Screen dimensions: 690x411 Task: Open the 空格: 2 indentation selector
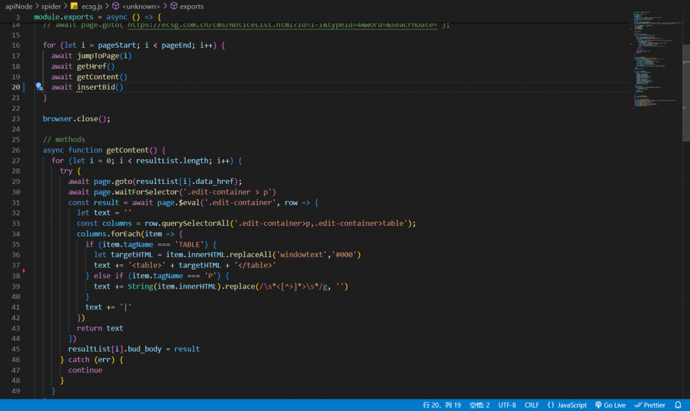click(x=480, y=405)
